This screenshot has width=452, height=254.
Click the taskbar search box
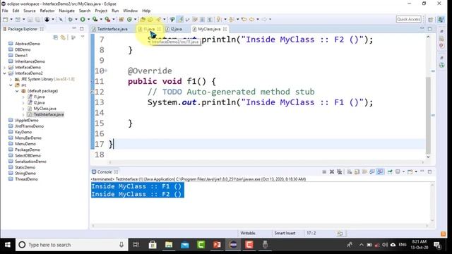point(72,245)
